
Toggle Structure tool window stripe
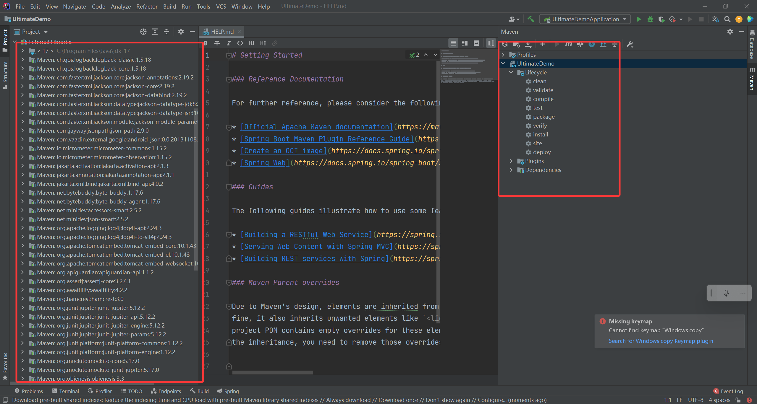click(x=5, y=75)
